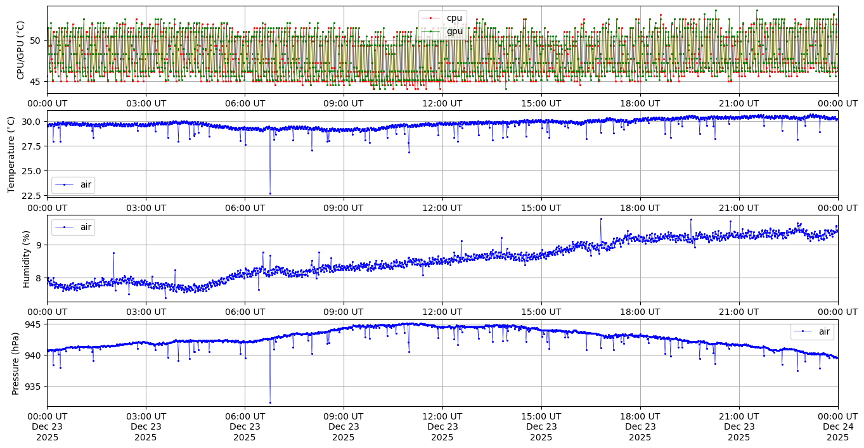
Task: Click the green gpu legend line marker
Action: pos(430,31)
